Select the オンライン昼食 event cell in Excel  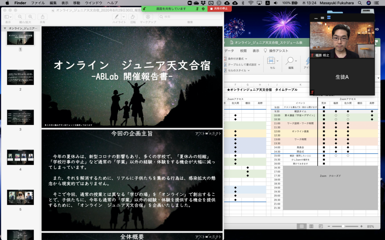pyautogui.click(x=300, y=131)
